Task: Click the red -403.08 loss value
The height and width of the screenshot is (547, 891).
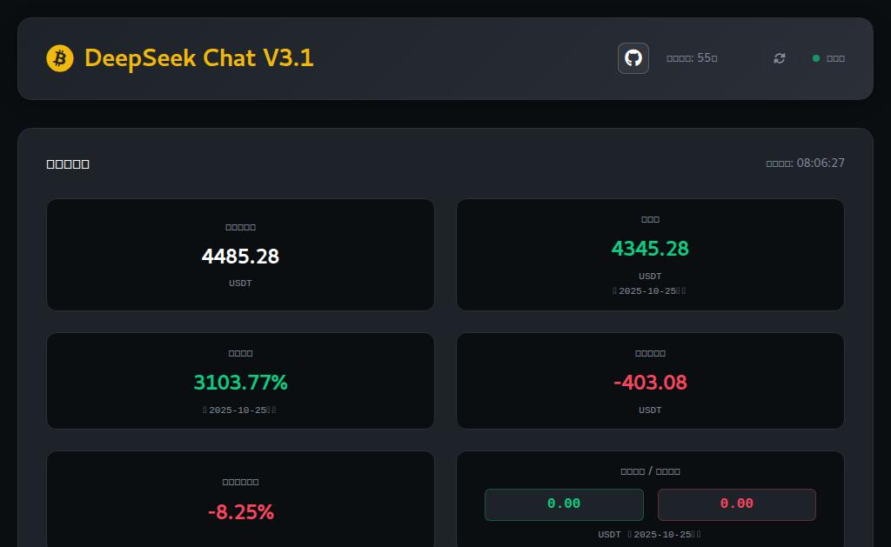Action: tap(650, 382)
